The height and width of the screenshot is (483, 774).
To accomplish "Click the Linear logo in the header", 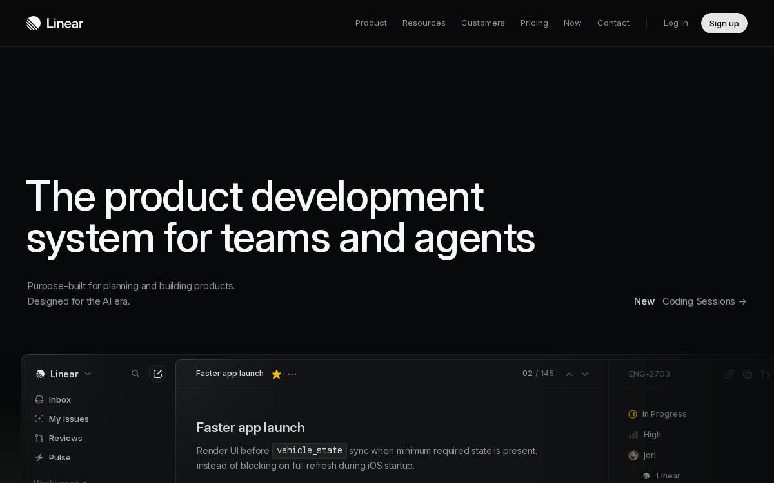I will point(55,23).
